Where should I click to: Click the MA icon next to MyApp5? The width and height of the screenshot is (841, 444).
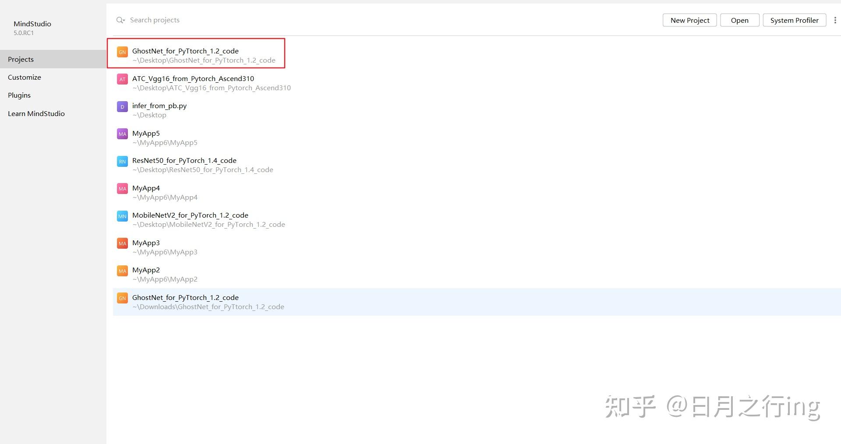(x=122, y=134)
